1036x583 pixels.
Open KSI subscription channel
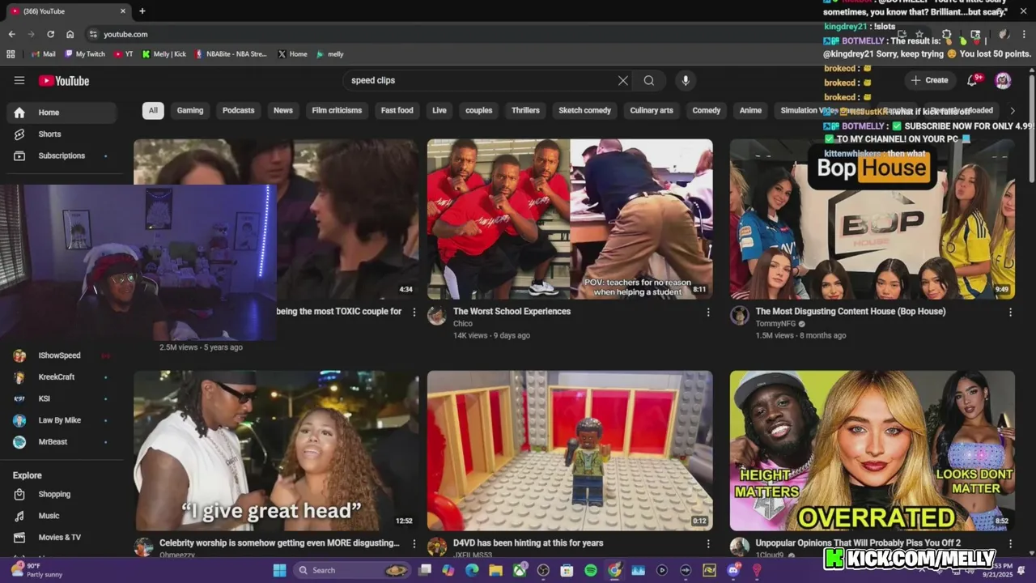[58, 398]
